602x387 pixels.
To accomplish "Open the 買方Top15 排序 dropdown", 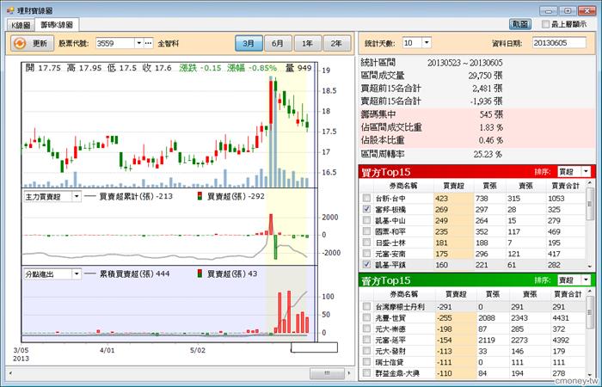I will (x=587, y=172).
